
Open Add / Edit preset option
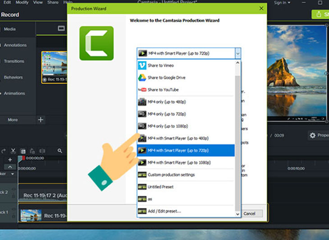(186, 211)
